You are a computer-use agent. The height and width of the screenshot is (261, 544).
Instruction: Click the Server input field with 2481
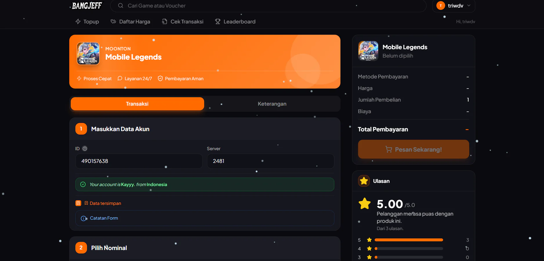point(271,161)
